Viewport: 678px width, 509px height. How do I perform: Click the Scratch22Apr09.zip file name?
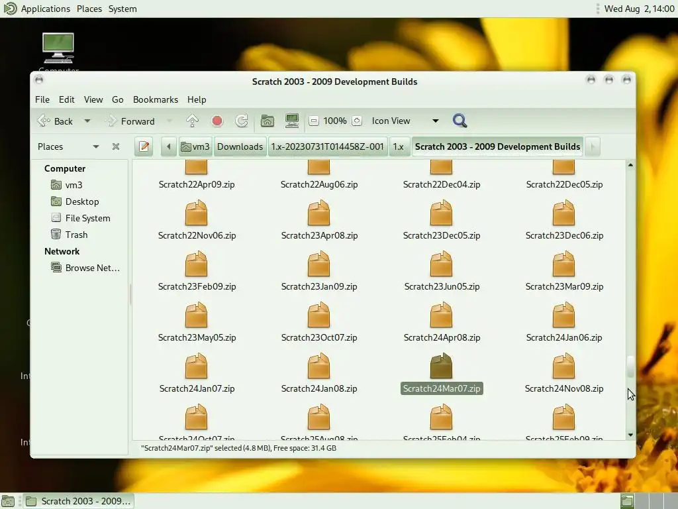(197, 184)
